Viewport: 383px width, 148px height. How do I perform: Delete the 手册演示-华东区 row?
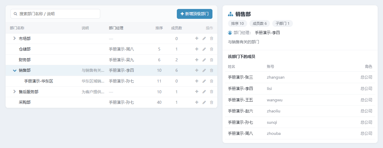pos(212,81)
